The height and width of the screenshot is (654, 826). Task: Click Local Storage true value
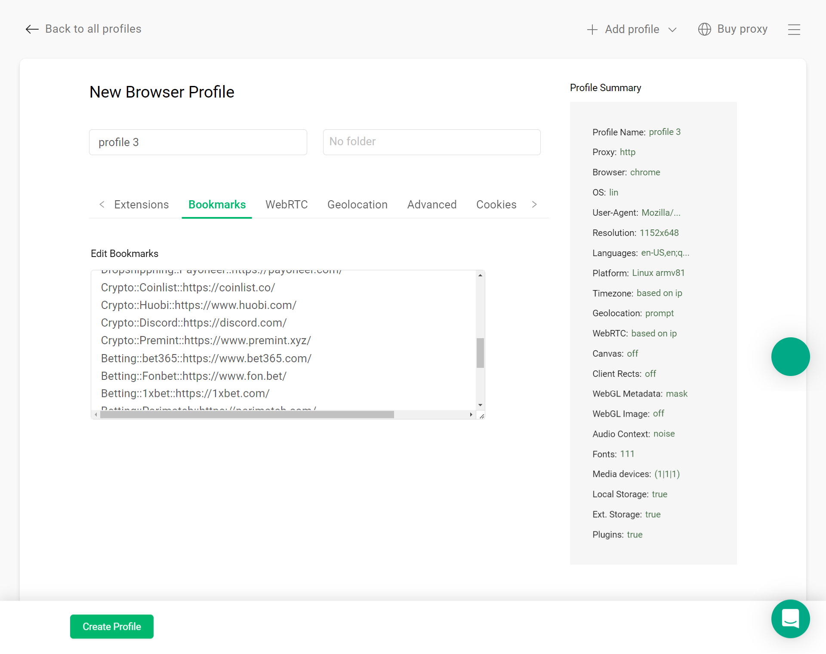tap(660, 494)
